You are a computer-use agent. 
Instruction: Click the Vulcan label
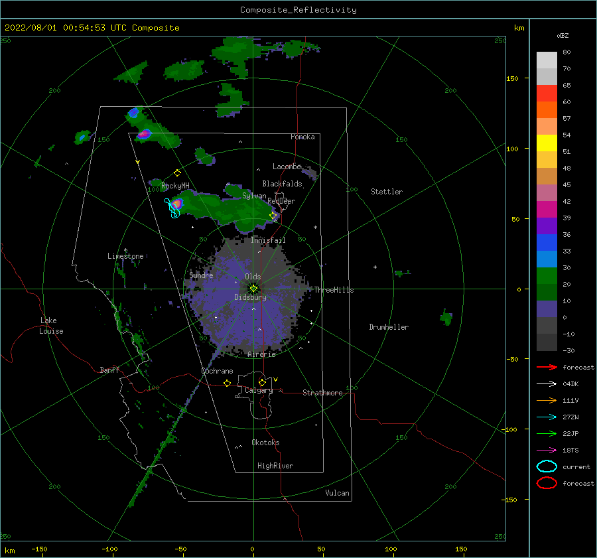337,493
